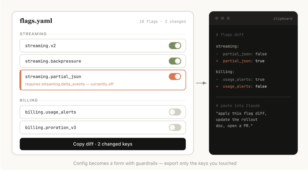Click the 'streaming:' line in the diff
The width and height of the screenshot is (308, 171).
tap(227, 46)
